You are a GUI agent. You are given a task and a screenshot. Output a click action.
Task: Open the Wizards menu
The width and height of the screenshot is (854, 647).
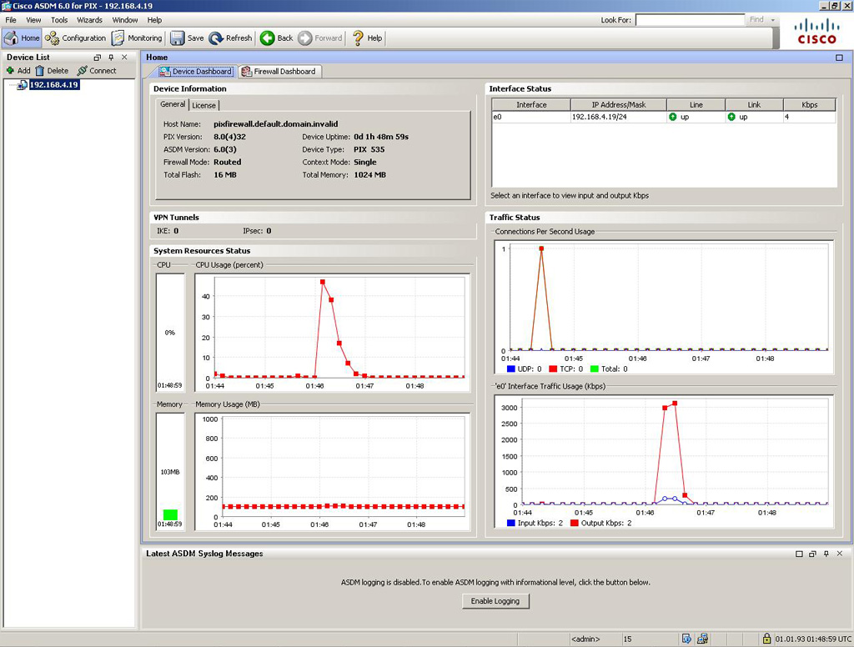[89, 19]
